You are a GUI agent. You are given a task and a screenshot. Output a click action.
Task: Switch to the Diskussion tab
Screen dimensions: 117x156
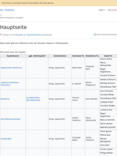click(112, 10)
